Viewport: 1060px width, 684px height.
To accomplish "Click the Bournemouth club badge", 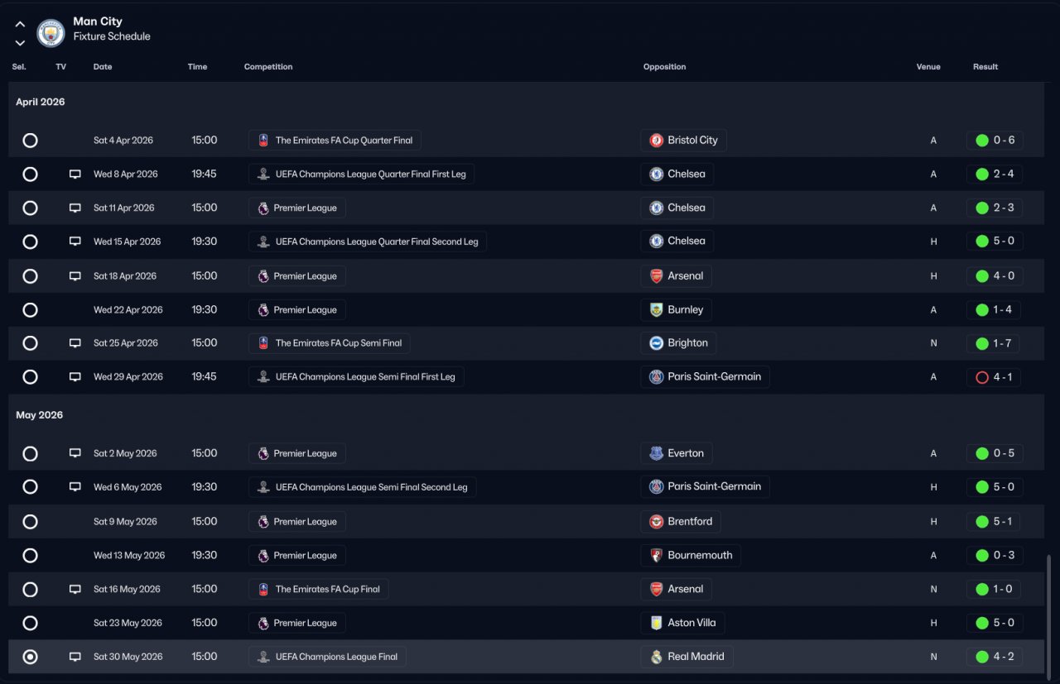I will point(656,556).
